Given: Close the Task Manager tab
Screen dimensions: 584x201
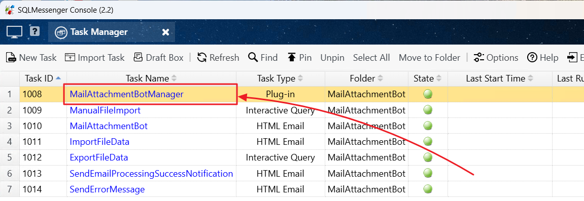Looking at the screenshot, I should pos(166,32).
